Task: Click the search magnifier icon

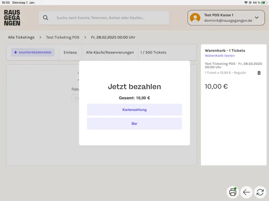Action: tap(46, 17)
